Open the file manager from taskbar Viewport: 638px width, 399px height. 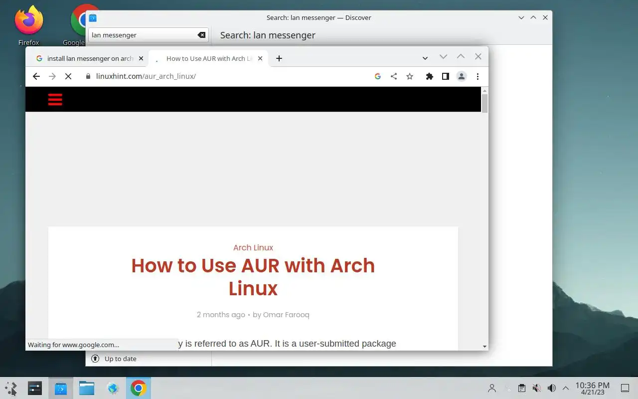click(x=87, y=388)
